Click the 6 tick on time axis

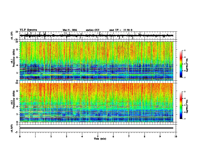click(x=113, y=136)
